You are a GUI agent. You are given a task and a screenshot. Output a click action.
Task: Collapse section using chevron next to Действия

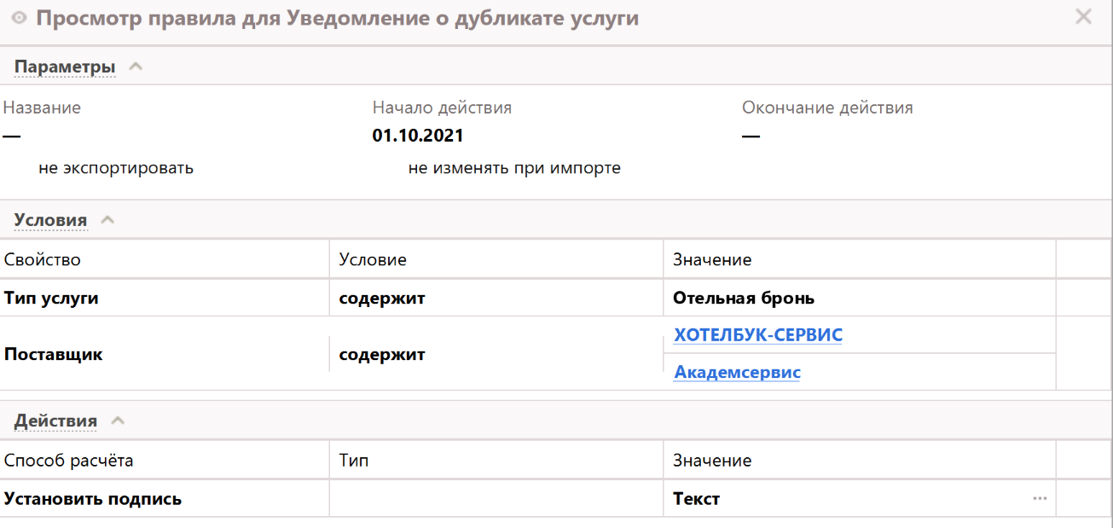117,421
